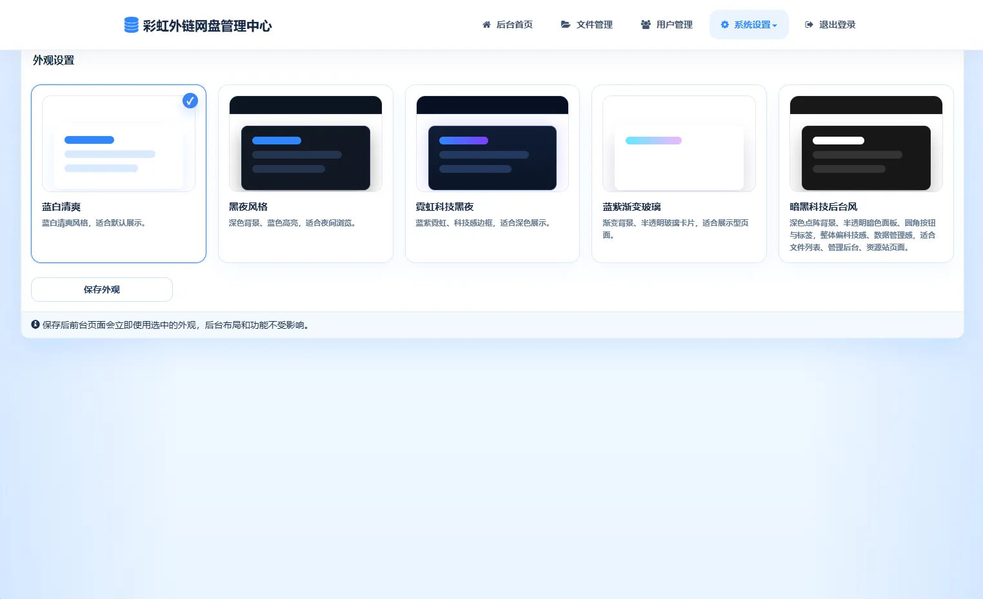Click the 退出登录 link
983x599 pixels.
coord(830,25)
